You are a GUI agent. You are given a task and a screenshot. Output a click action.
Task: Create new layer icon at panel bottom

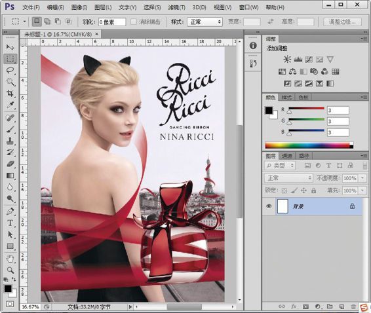(x=342, y=306)
